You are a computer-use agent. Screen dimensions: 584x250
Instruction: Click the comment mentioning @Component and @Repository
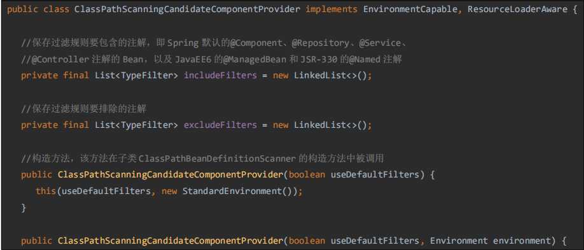(214, 43)
